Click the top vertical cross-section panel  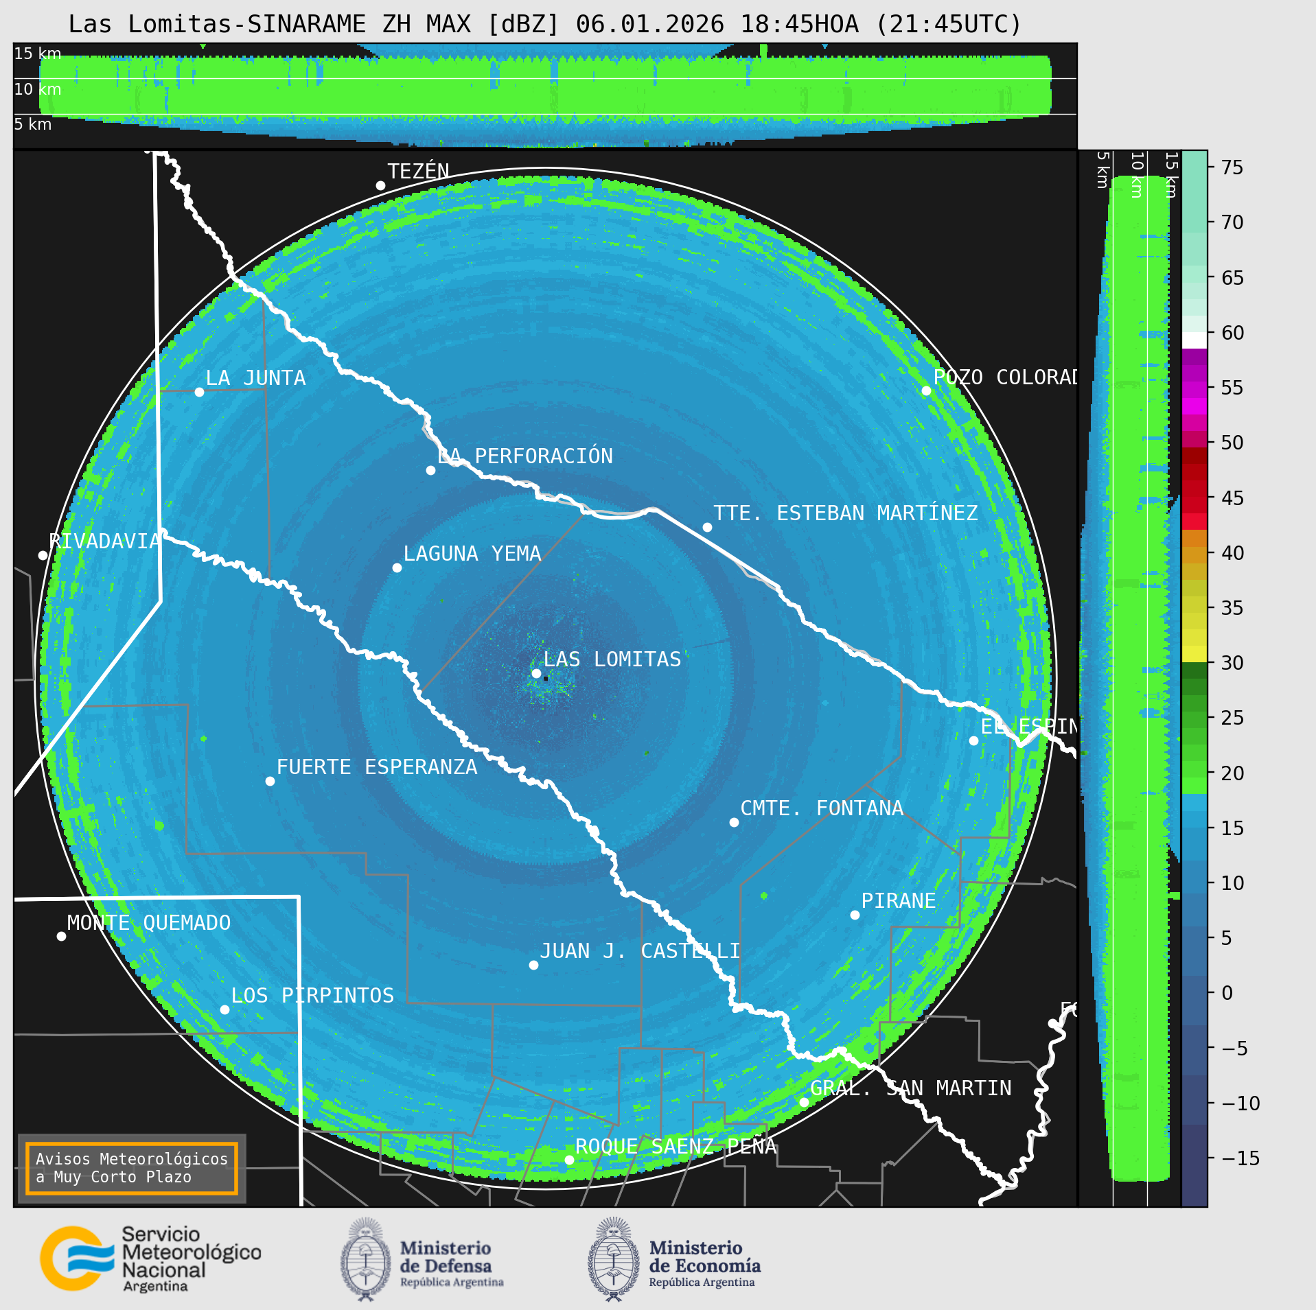[x=544, y=95]
